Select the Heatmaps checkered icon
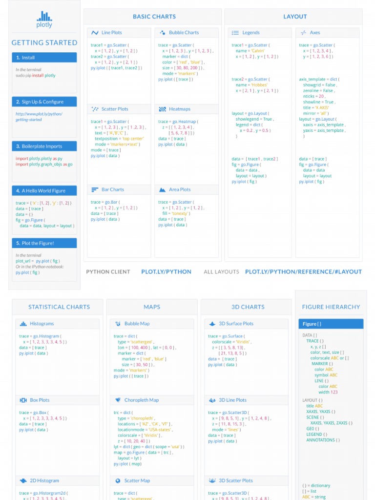The width and height of the screenshot is (375, 500). pos(162,109)
